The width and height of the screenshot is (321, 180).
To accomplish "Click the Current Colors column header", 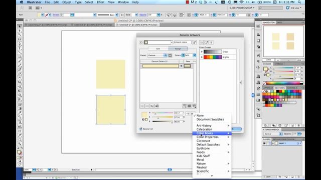I will click(159, 61).
